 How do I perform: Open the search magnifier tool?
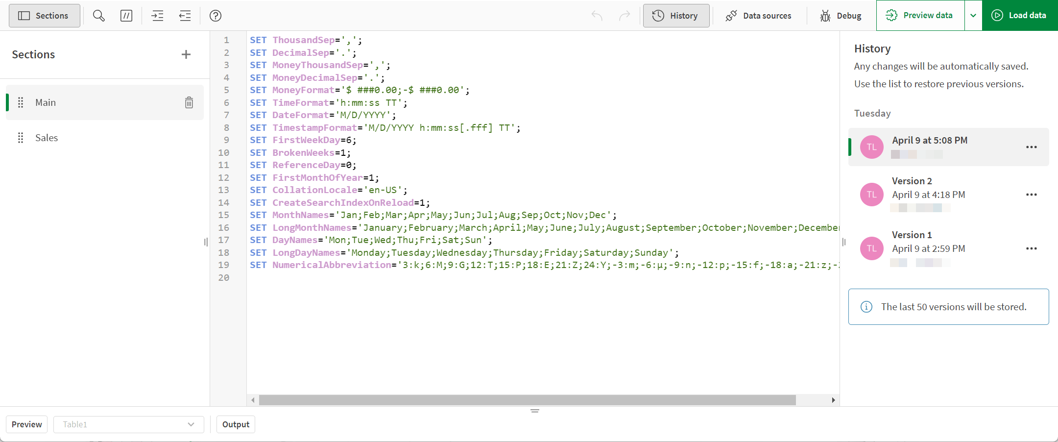(x=99, y=16)
